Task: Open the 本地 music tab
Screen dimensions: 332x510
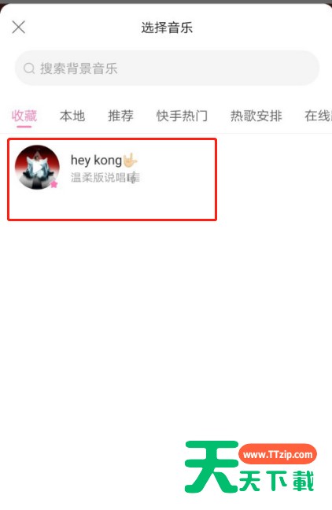Action: coord(72,116)
